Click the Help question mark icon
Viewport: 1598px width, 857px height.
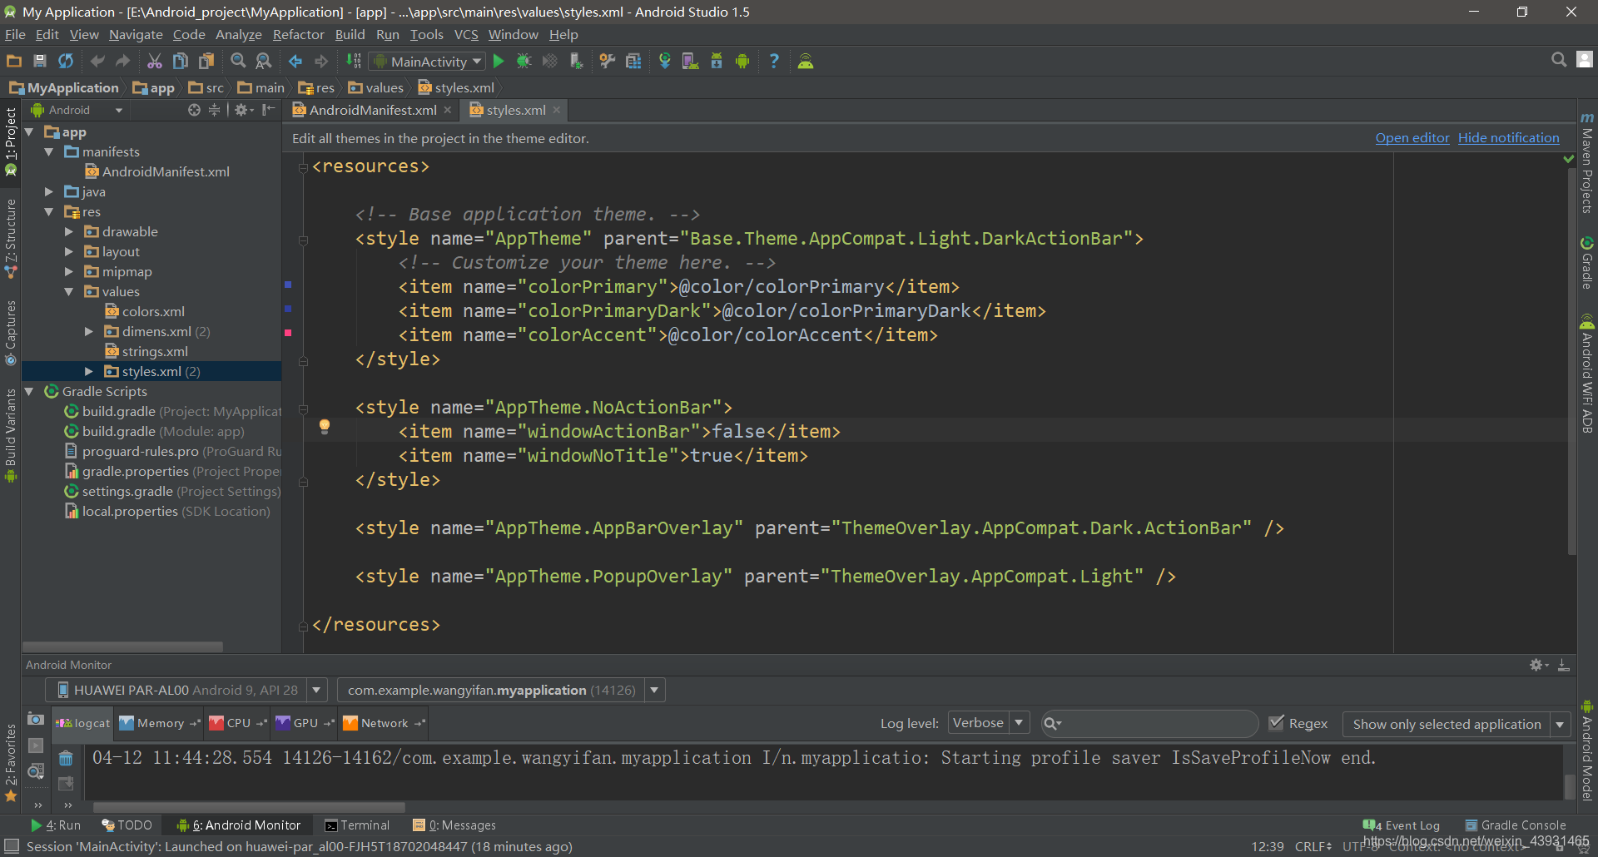[x=774, y=61]
